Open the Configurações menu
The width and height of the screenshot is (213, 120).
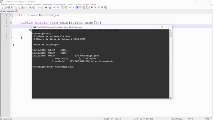pos(60,4)
